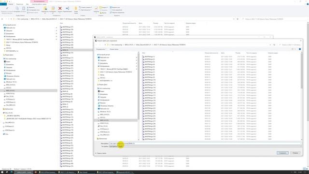The image size is (309, 174).
Task: Refresh the Explorer window folder view
Action: (x=238, y=19)
